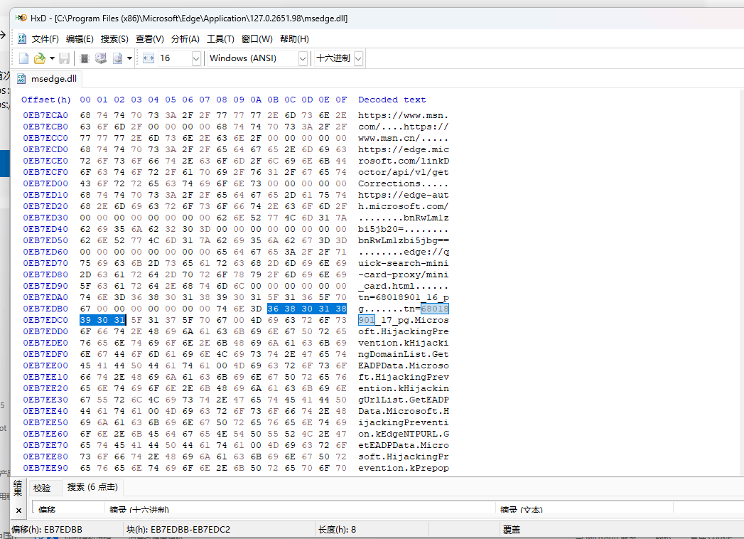The width and height of the screenshot is (744, 539).
Task: Click the 0F column header
Action: tap(341, 100)
